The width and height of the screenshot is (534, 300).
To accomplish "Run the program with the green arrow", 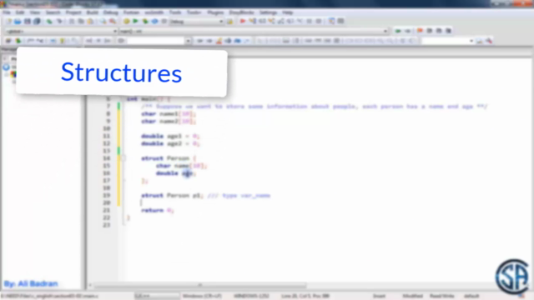I will [135, 22].
